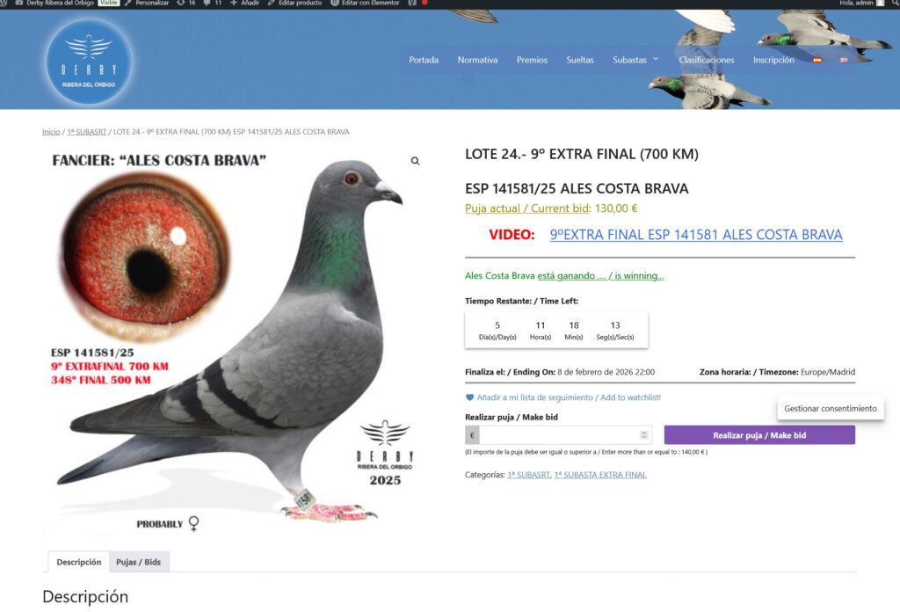Viewport: 900px width, 612px height.
Task: Switch site language with the Spanish flag
Action: pyautogui.click(x=817, y=60)
